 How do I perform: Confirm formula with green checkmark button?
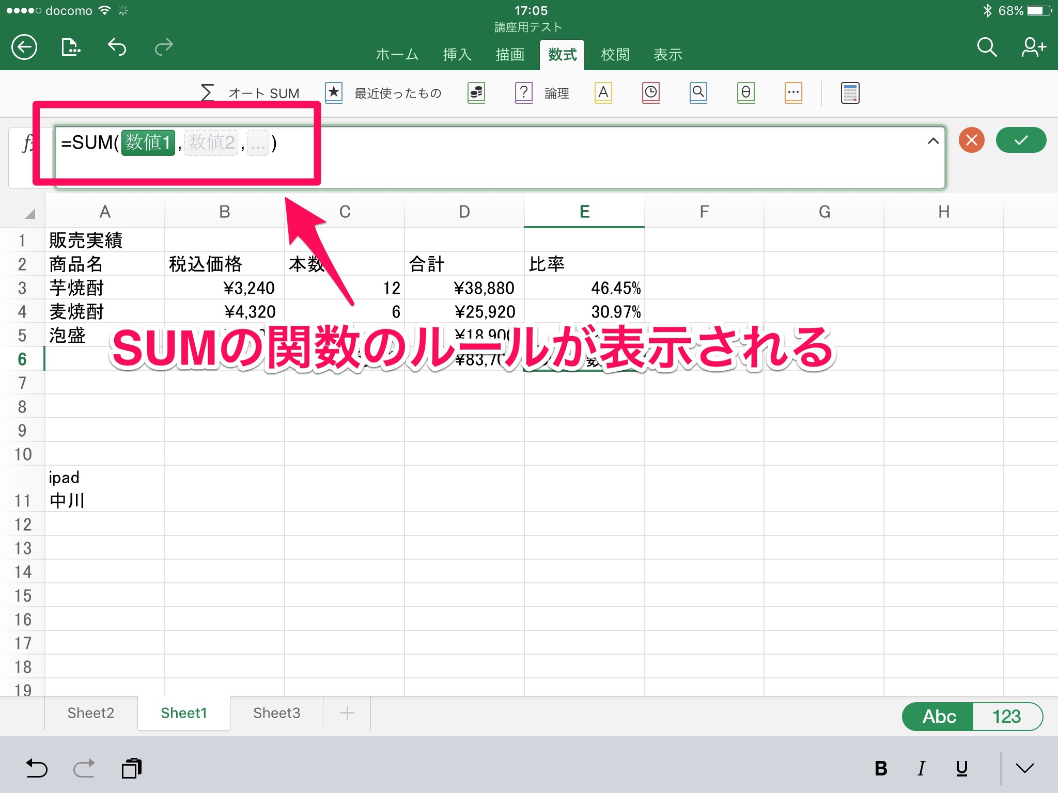tap(1021, 140)
